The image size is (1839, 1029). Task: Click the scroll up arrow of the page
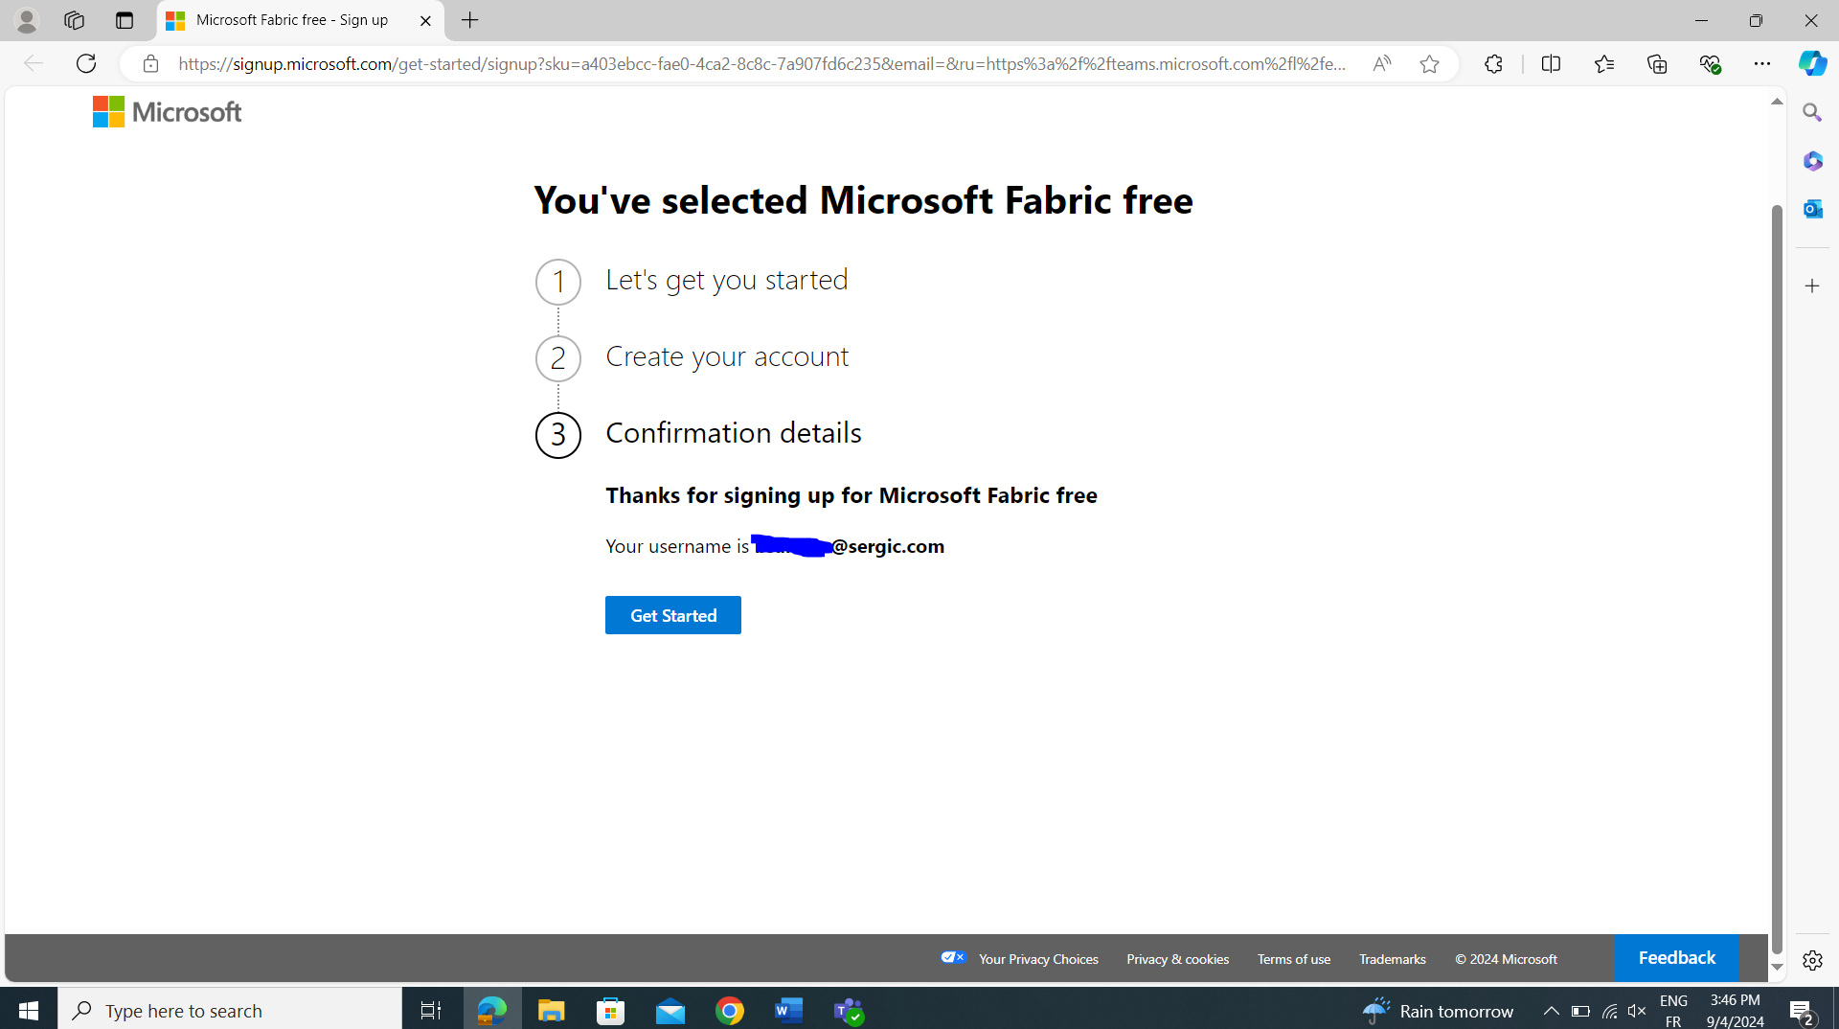[1777, 102]
